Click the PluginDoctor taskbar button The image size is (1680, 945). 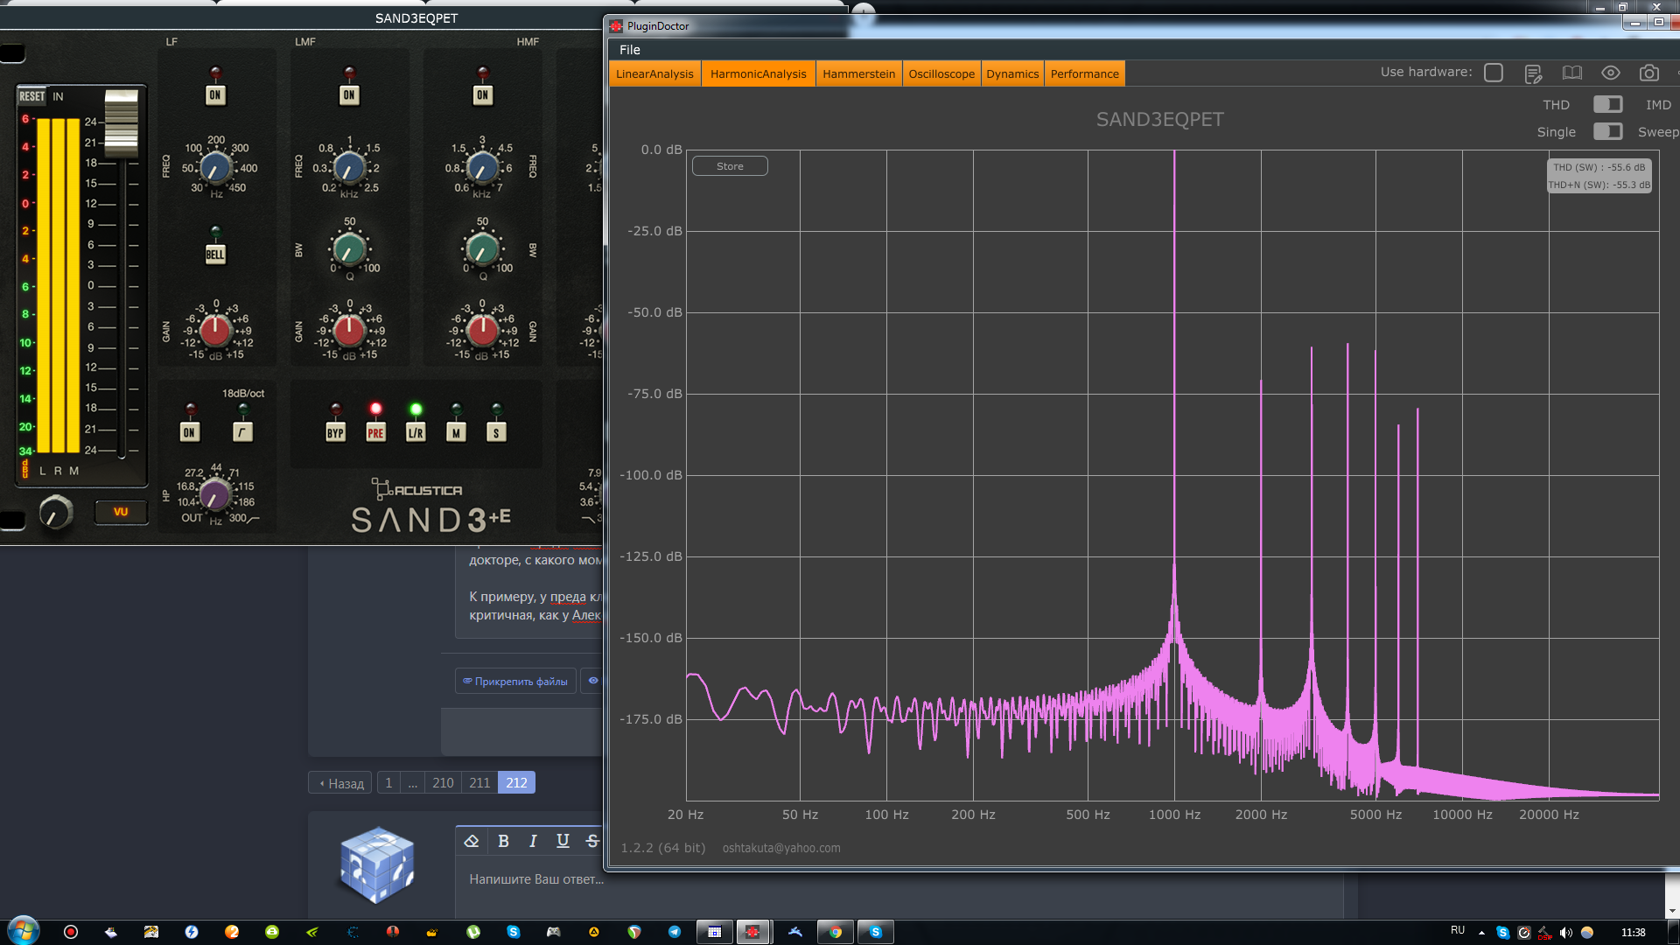(x=752, y=932)
